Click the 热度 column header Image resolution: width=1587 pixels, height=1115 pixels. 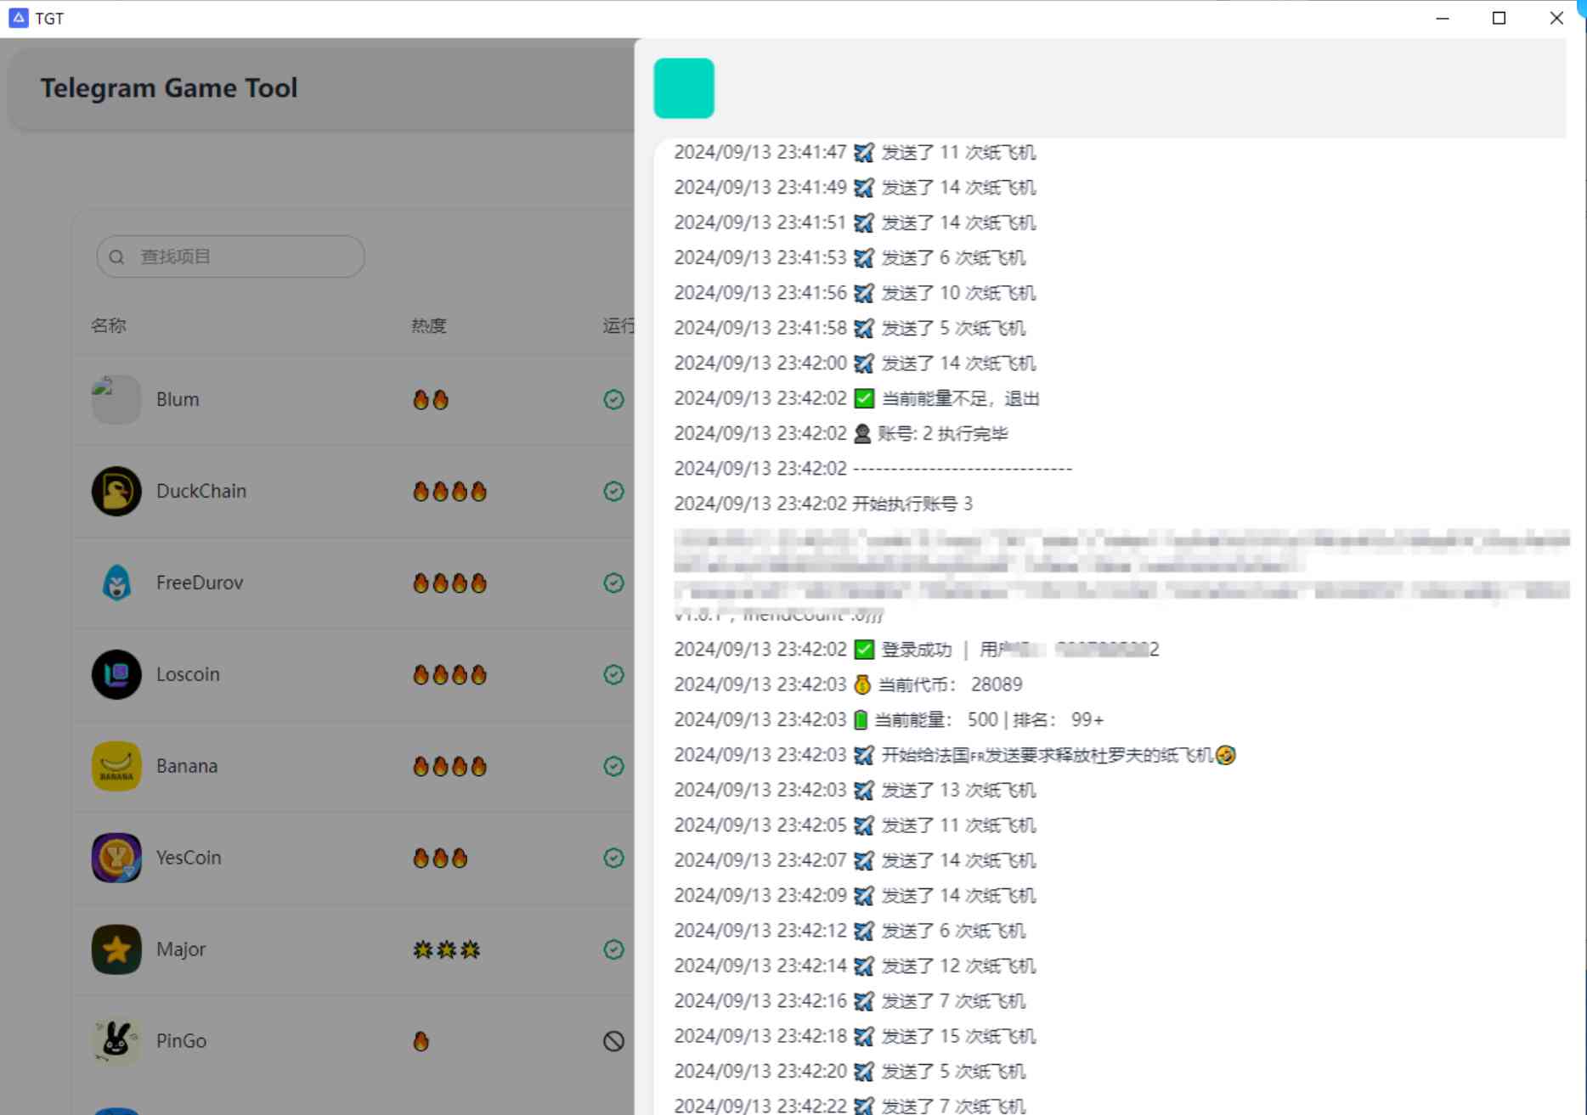(429, 325)
